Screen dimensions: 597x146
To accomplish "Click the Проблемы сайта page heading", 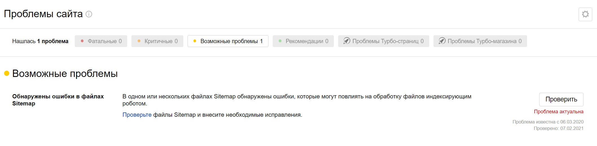I will point(43,14).
